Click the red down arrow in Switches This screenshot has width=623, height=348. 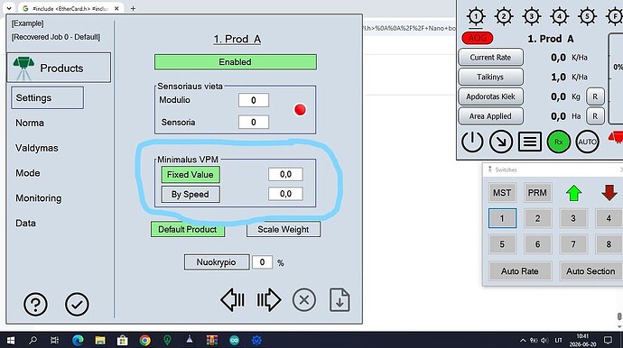point(609,193)
